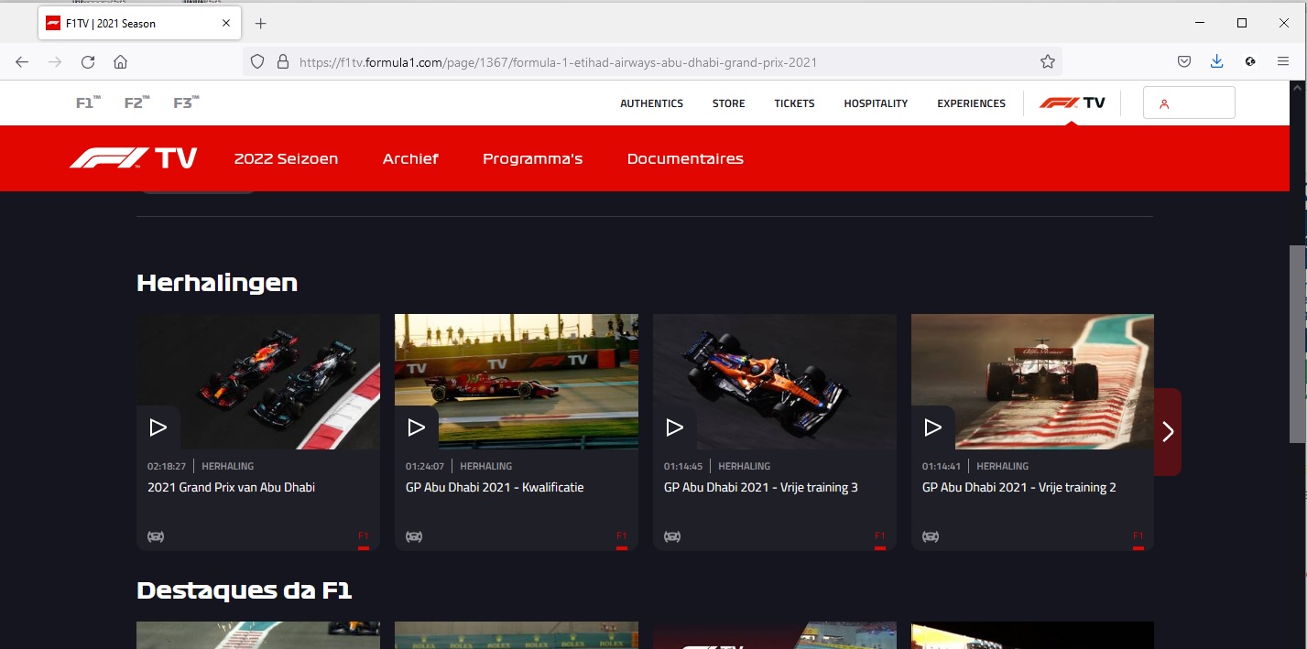Screen dimensions: 1307x649
Task: Click the F1 TV logo in red banner
Action: [x=133, y=158]
